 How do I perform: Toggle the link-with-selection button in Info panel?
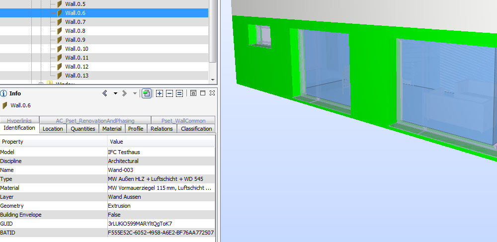[147, 93]
